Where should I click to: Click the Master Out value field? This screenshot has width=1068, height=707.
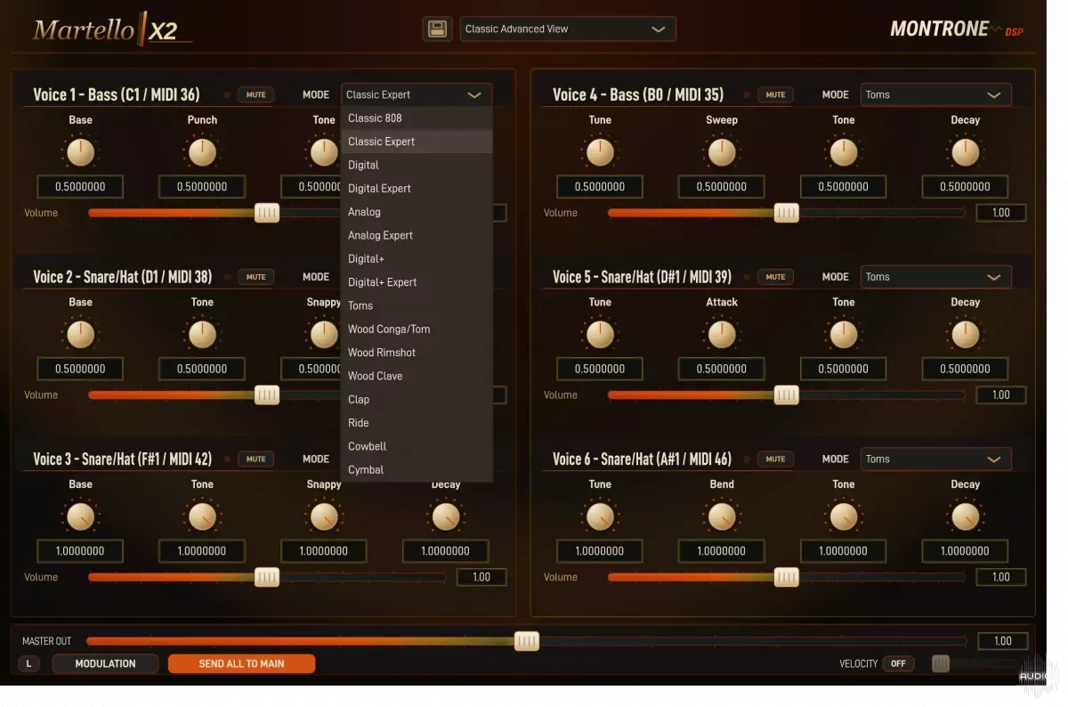click(x=1002, y=641)
